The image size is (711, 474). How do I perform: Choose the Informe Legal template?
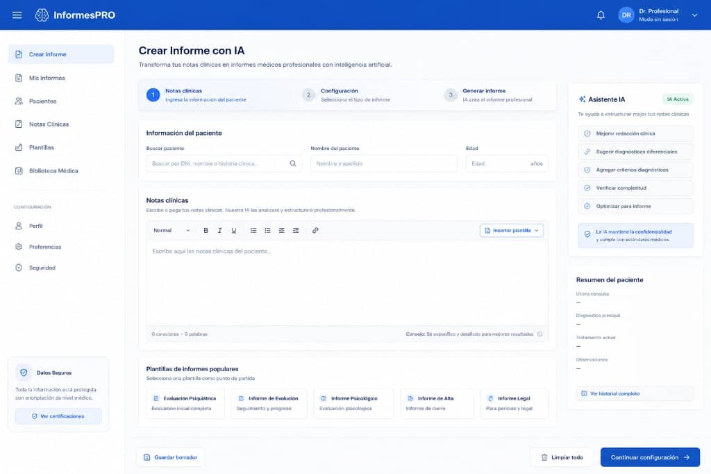[515, 403]
